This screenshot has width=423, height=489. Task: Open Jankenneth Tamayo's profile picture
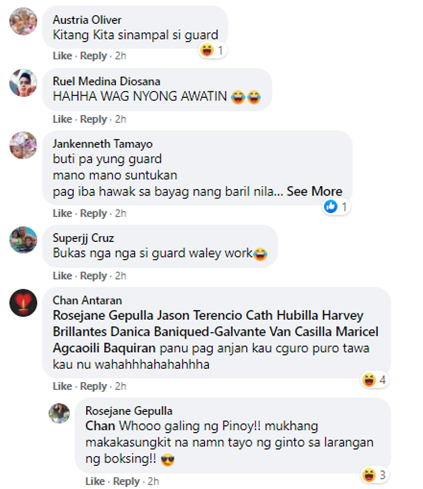(23, 145)
